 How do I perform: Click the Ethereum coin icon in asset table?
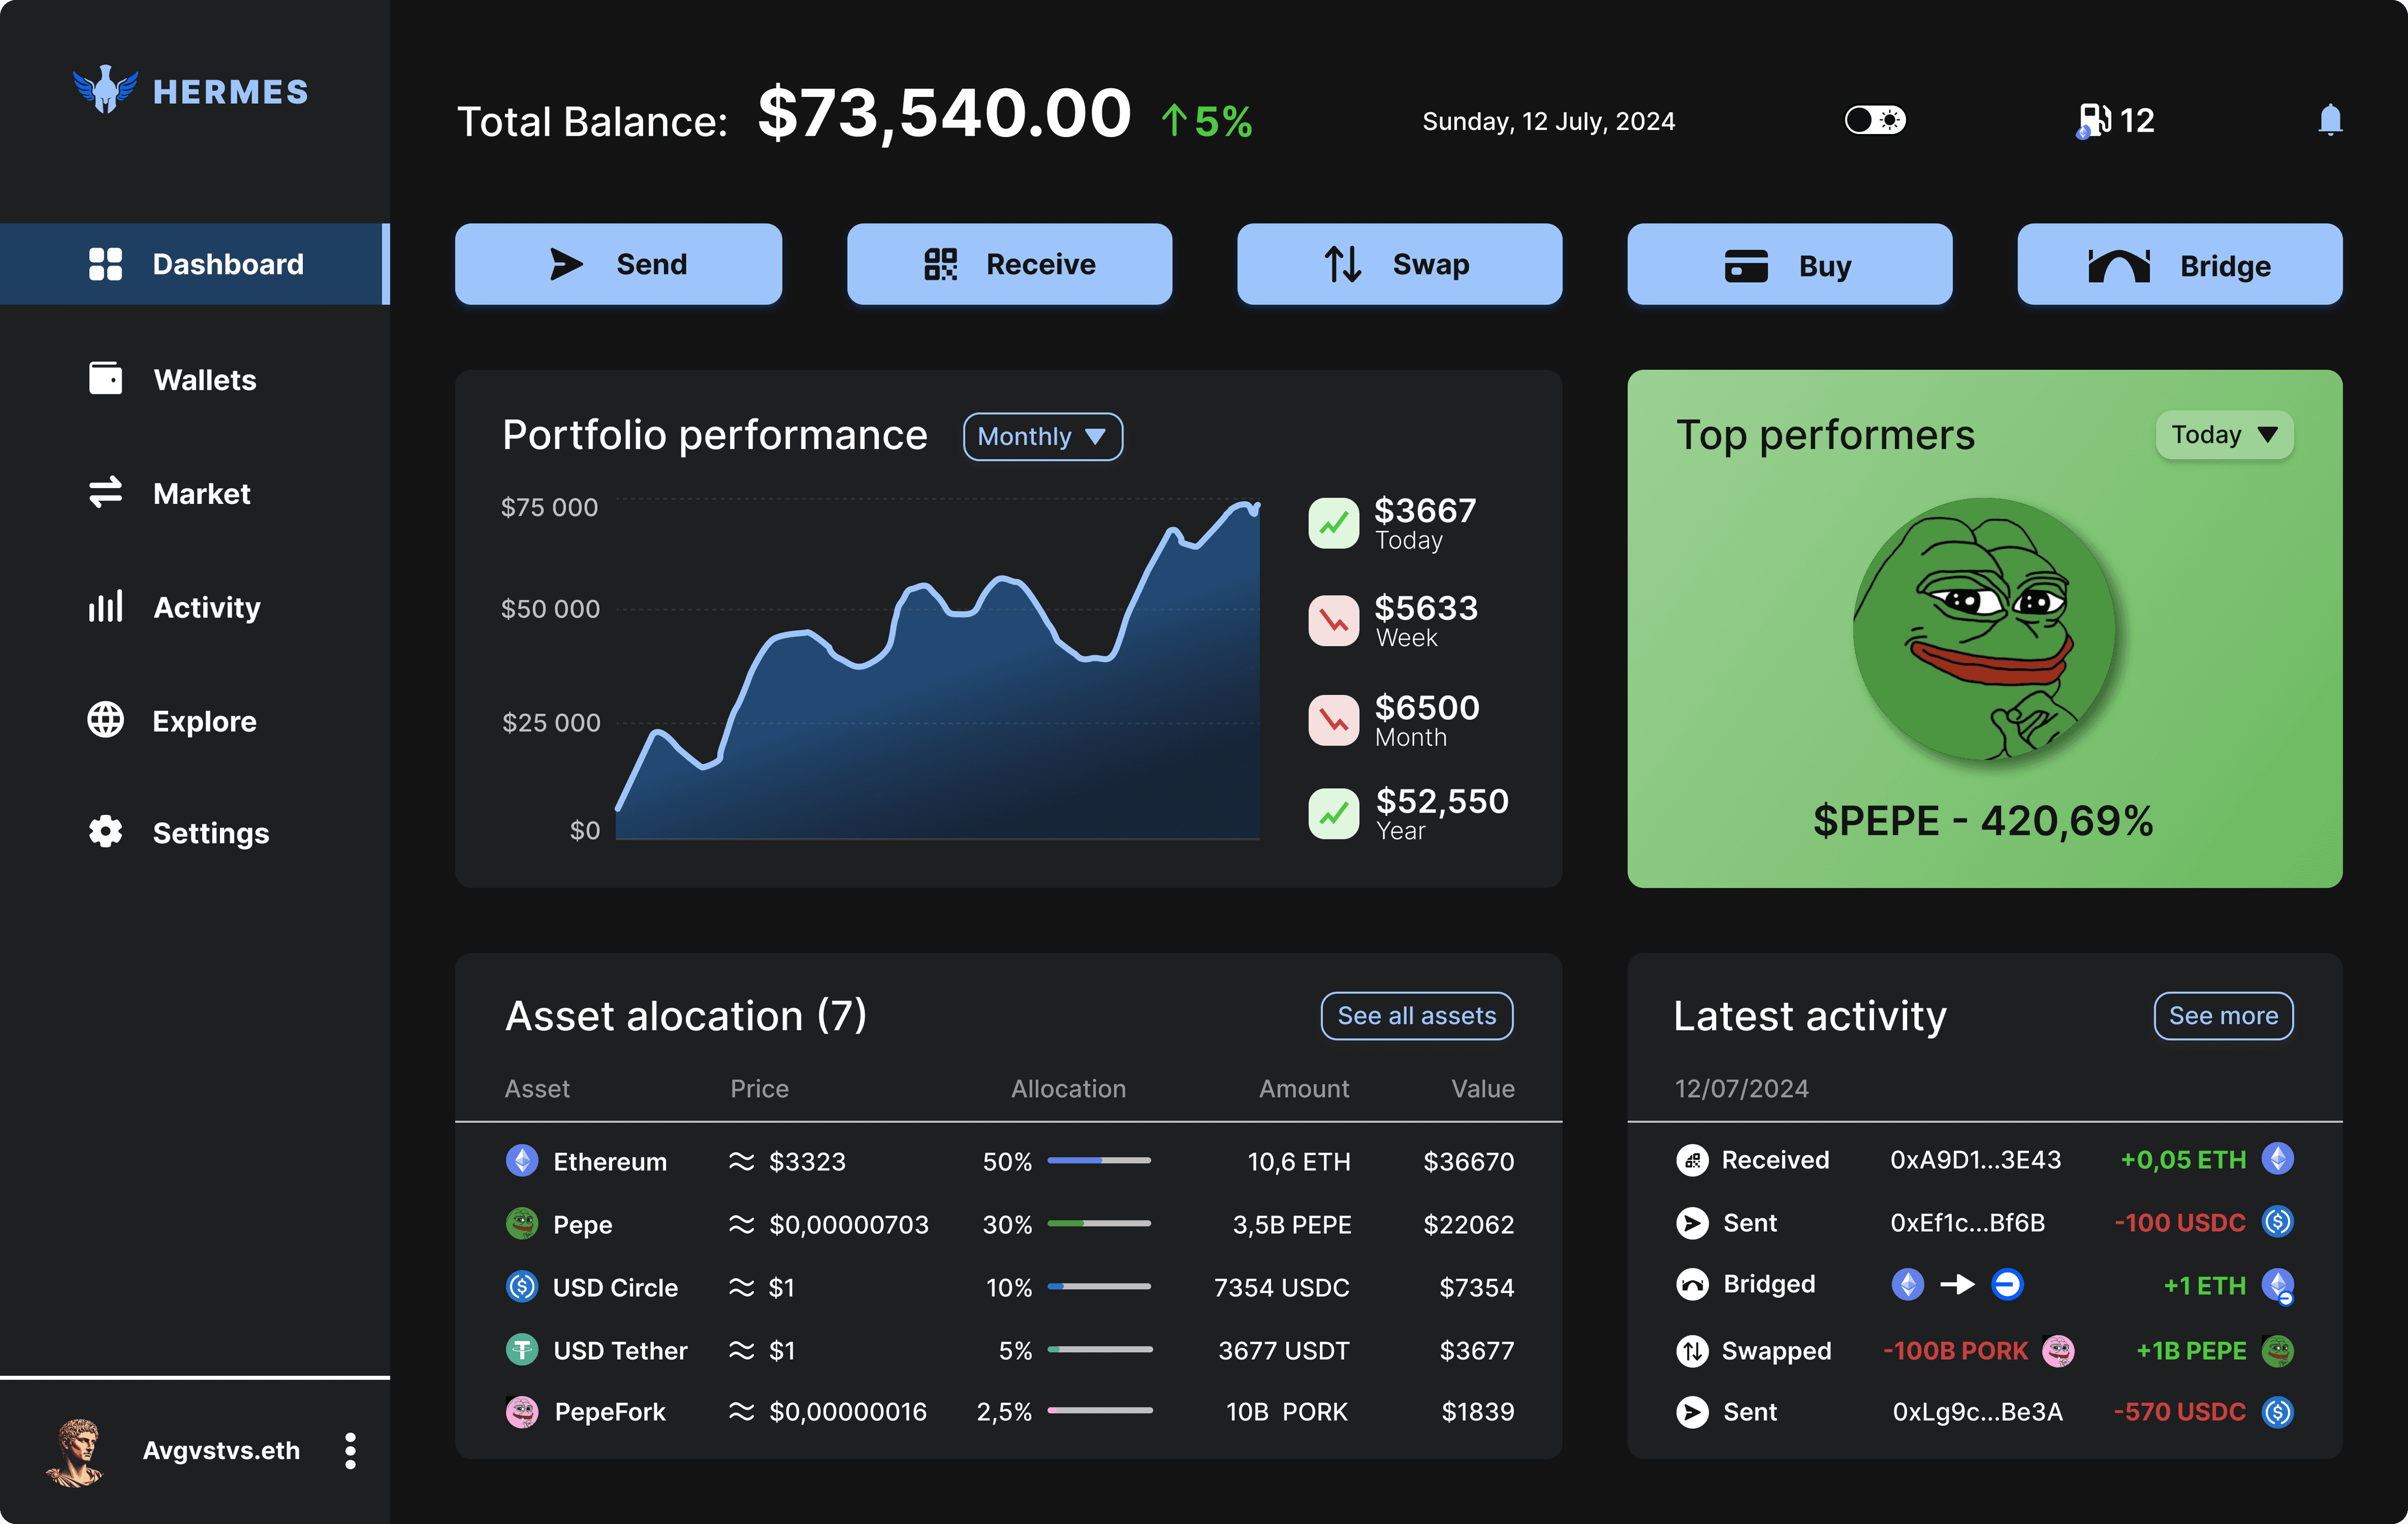click(522, 1161)
